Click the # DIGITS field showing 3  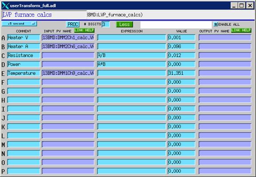105,24
